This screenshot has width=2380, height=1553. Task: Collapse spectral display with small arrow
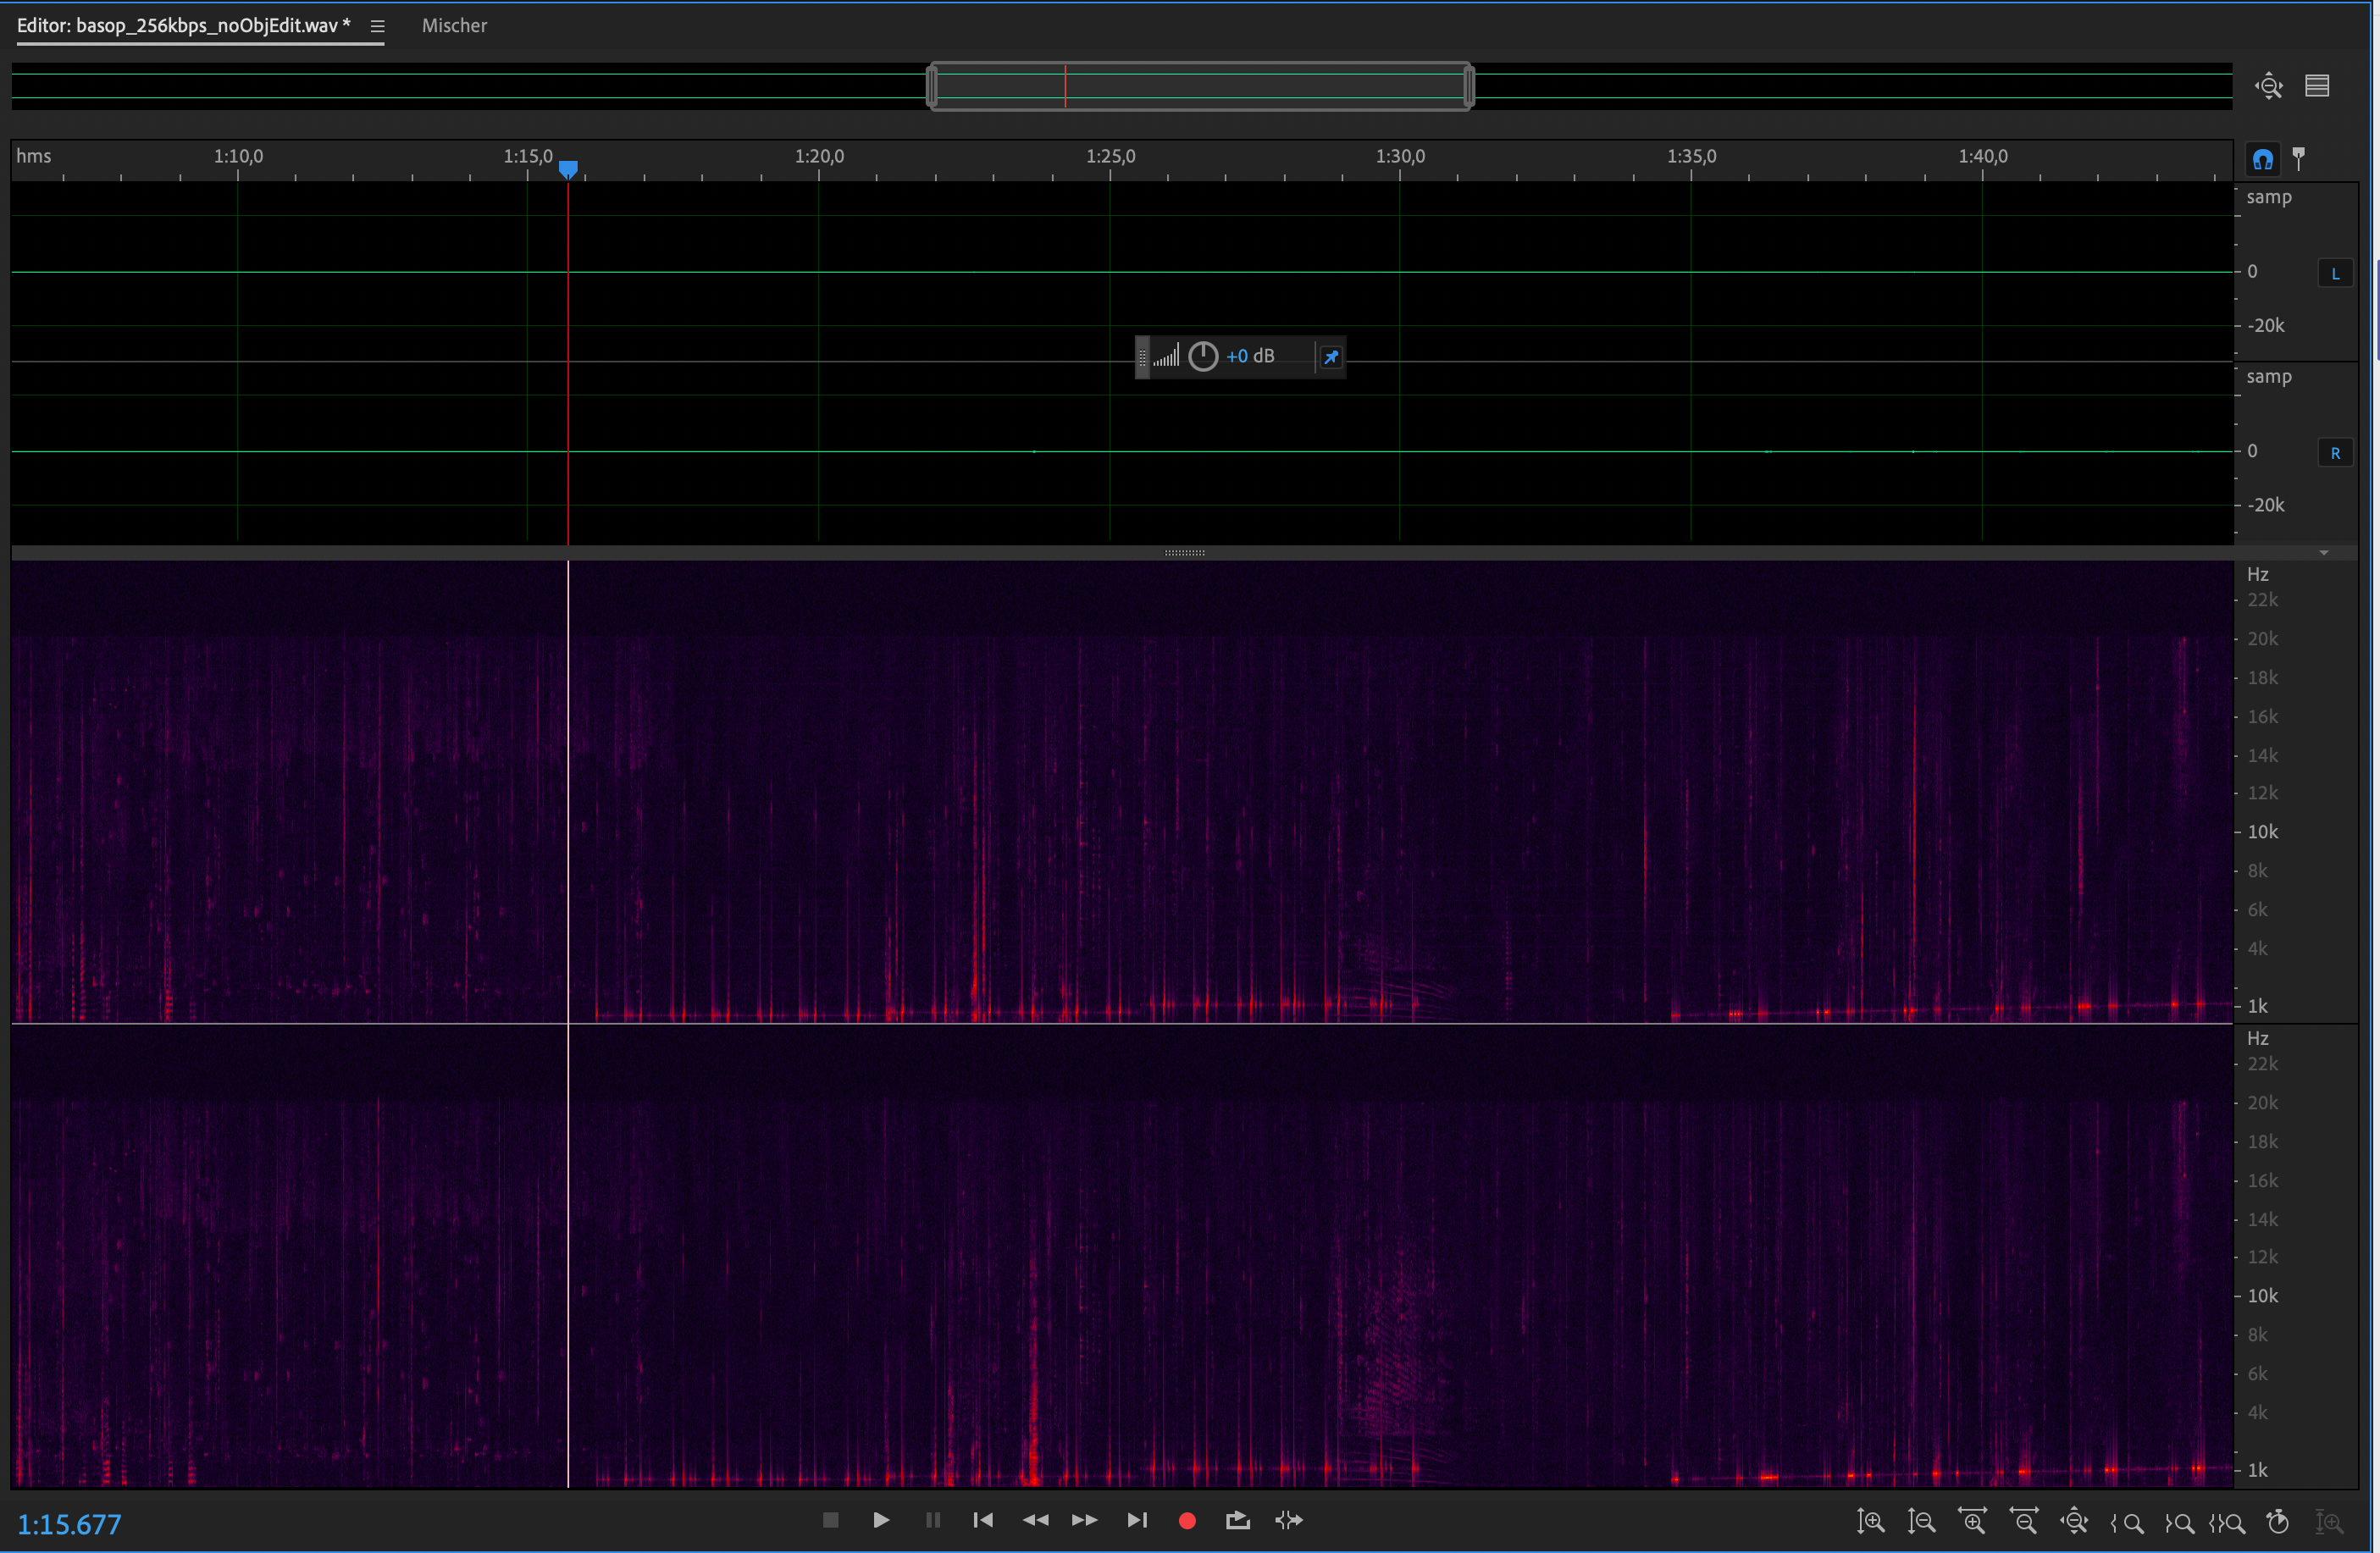[2324, 553]
